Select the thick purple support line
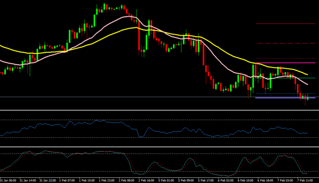The image size is (319, 183). [281, 98]
